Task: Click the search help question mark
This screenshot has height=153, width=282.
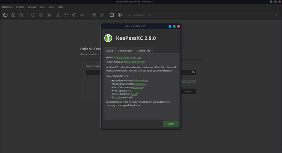Action: pyautogui.click(x=276, y=15)
